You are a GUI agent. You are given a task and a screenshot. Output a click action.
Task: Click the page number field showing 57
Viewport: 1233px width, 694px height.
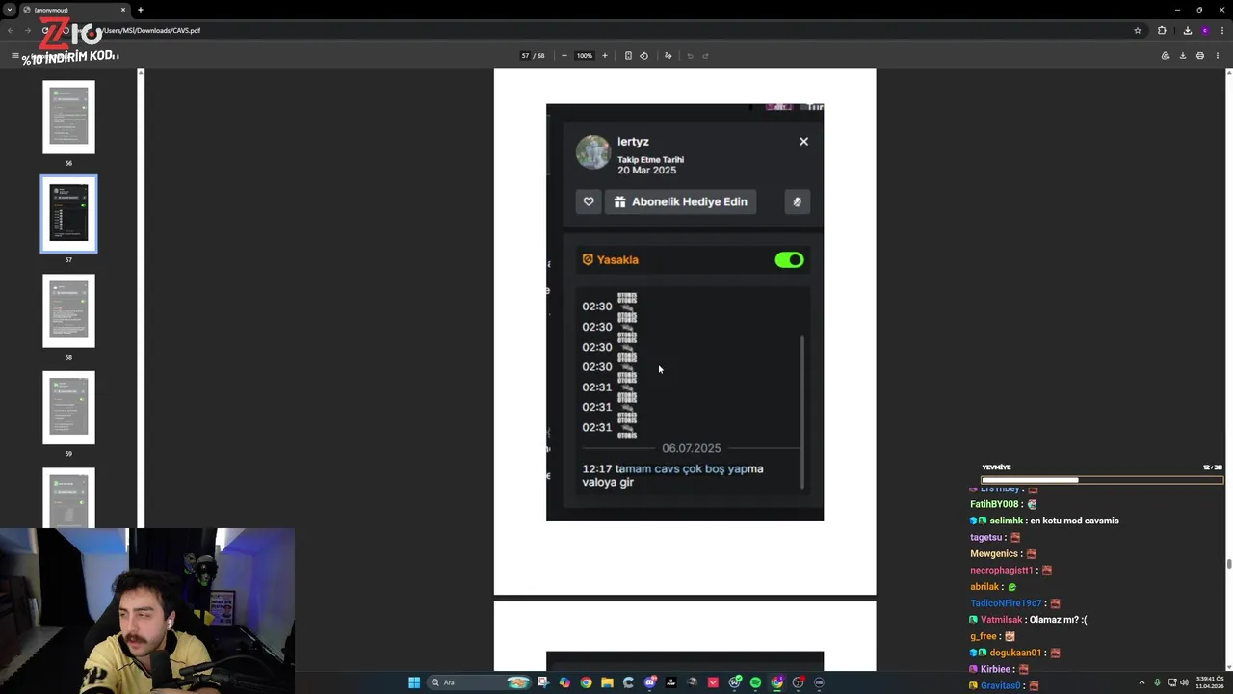[525, 56]
